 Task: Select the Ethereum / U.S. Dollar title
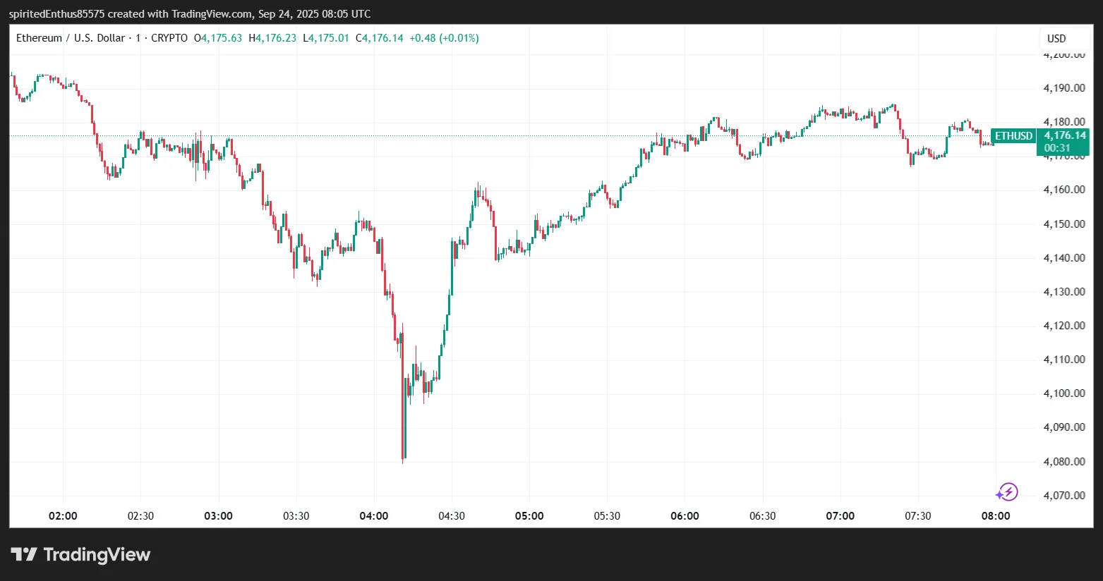(x=71, y=38)
